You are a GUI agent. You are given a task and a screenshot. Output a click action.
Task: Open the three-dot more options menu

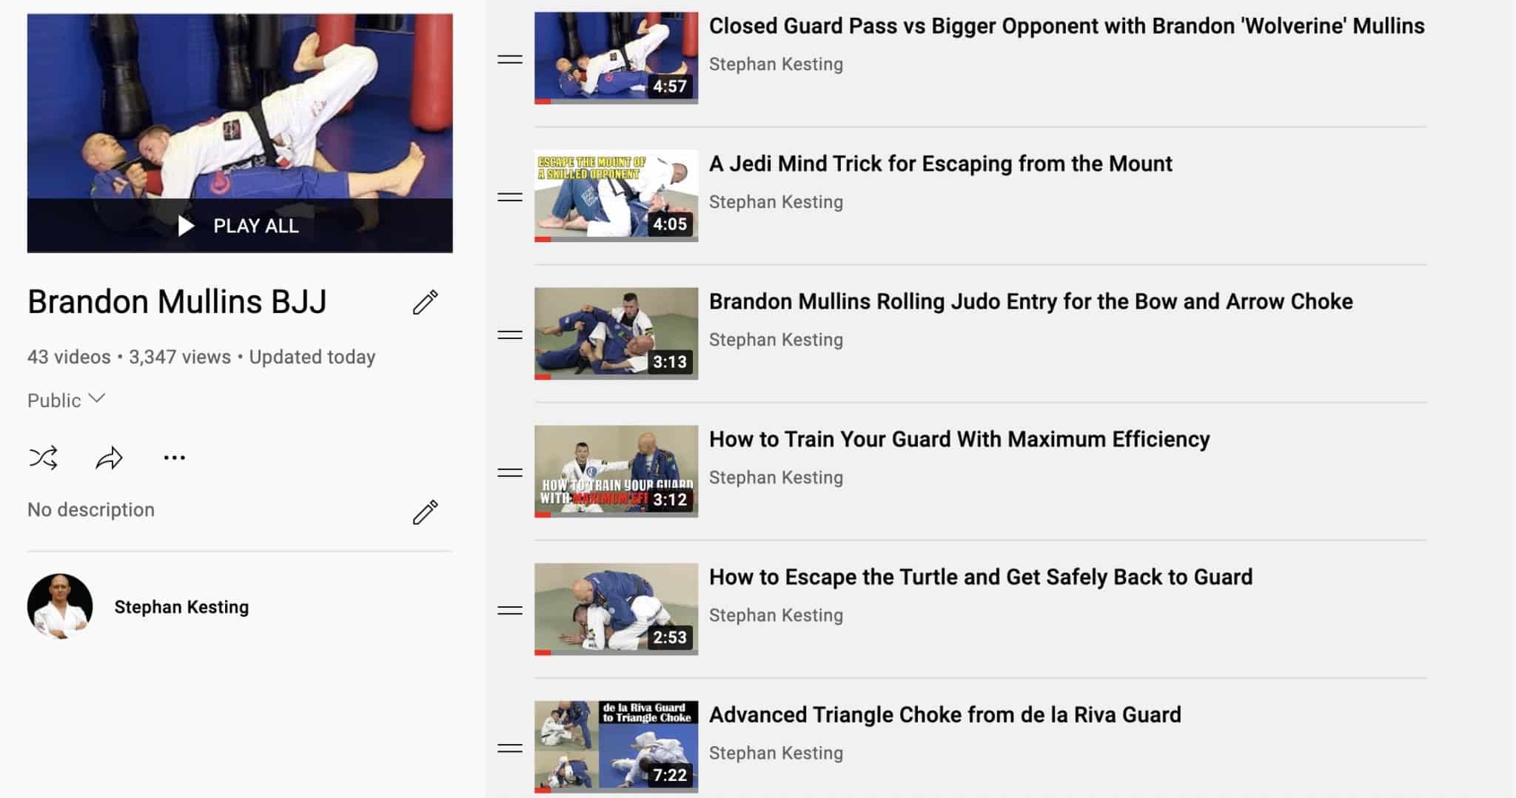(174, 458)
